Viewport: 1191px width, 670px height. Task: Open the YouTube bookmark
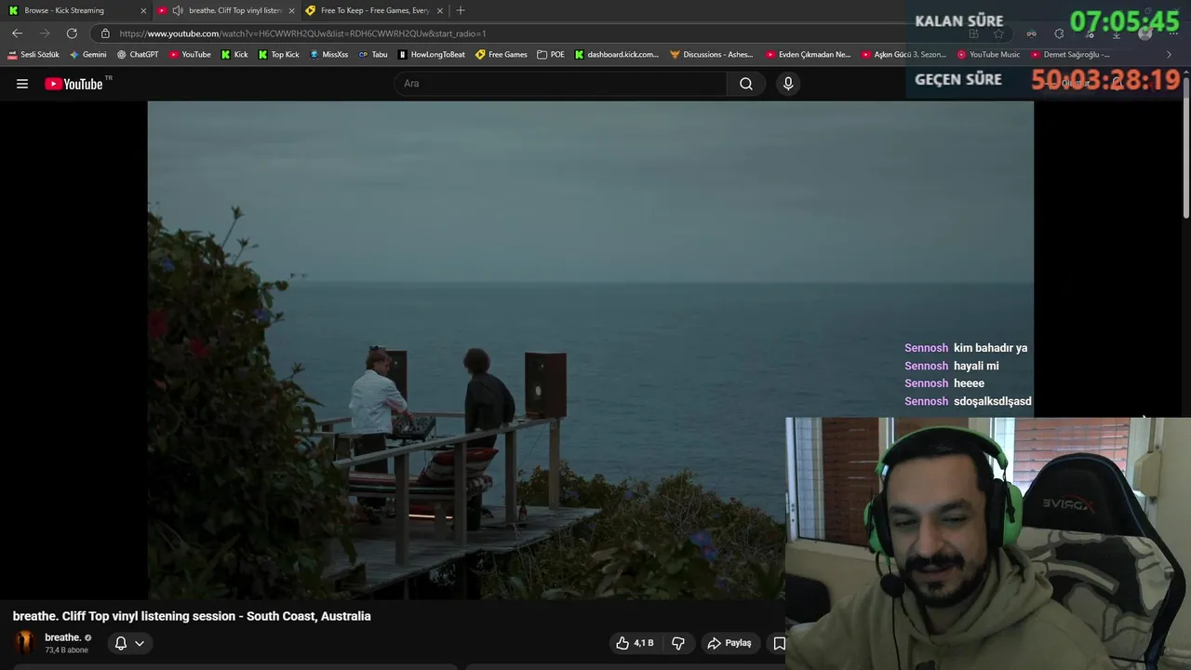190,55
